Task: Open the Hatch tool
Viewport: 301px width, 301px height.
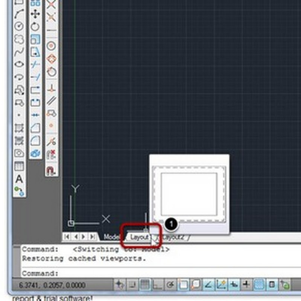Action: coord(19,128)
